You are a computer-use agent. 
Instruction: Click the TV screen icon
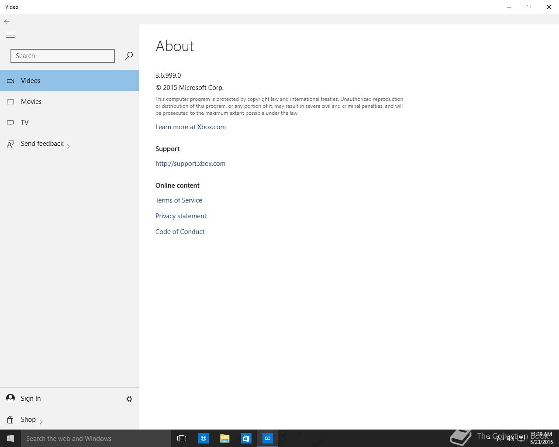click(10, 123)
